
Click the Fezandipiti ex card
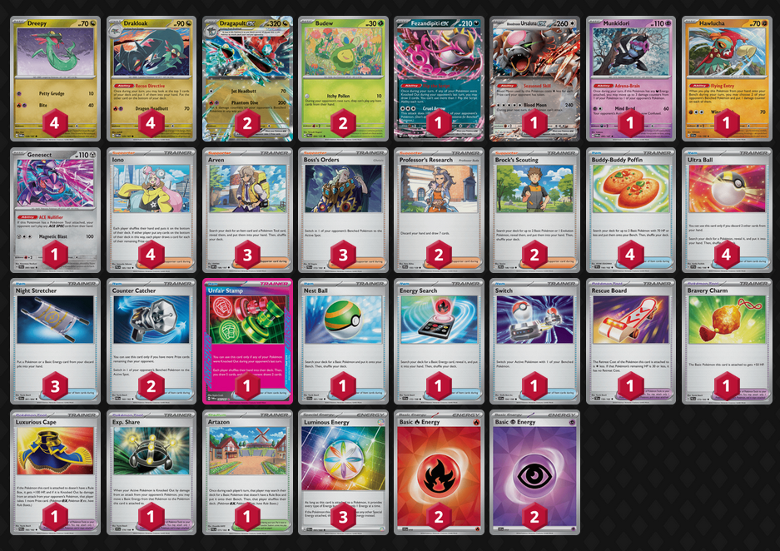438,78
